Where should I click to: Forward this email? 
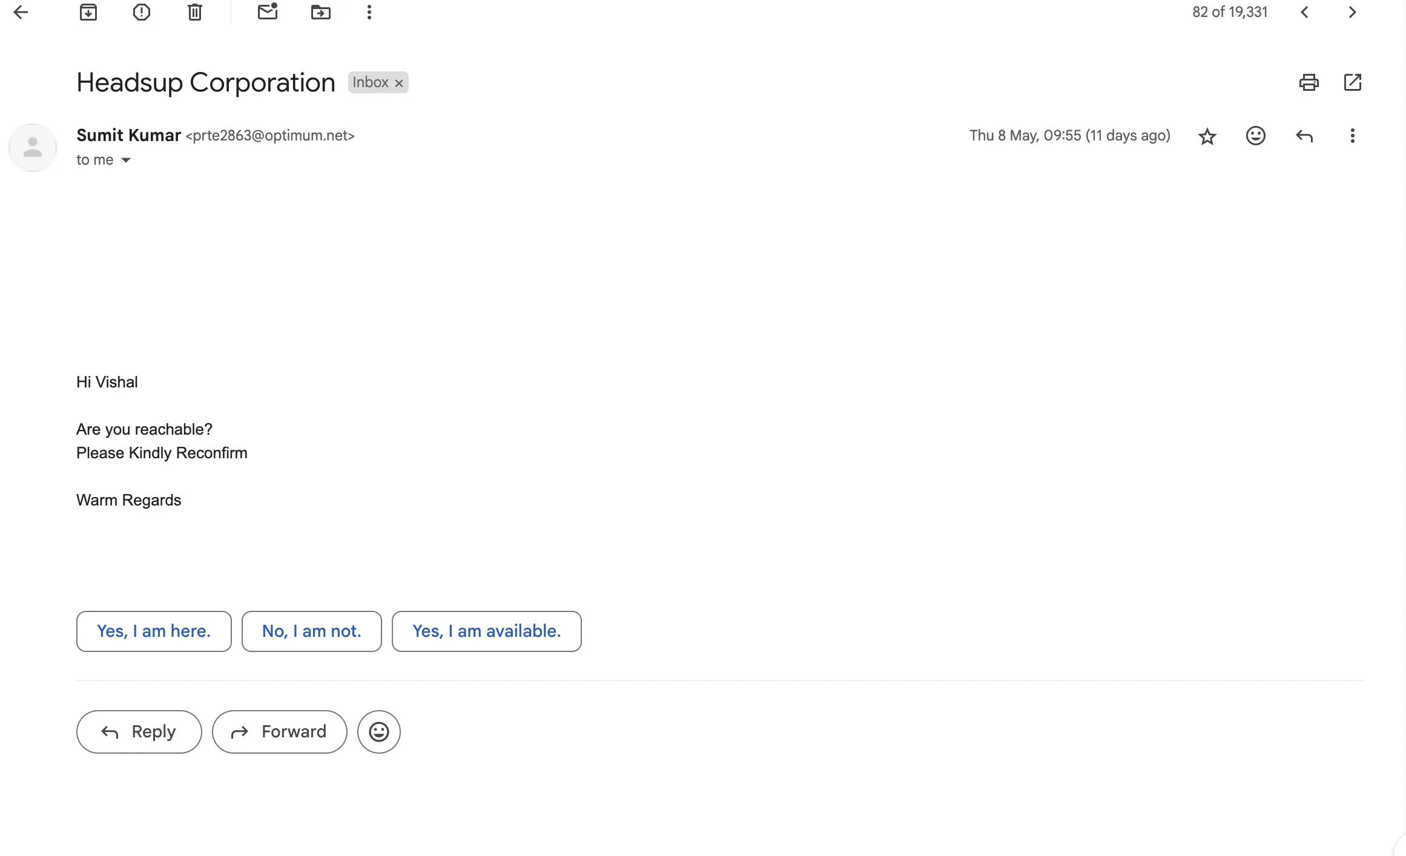pos(279,731)
